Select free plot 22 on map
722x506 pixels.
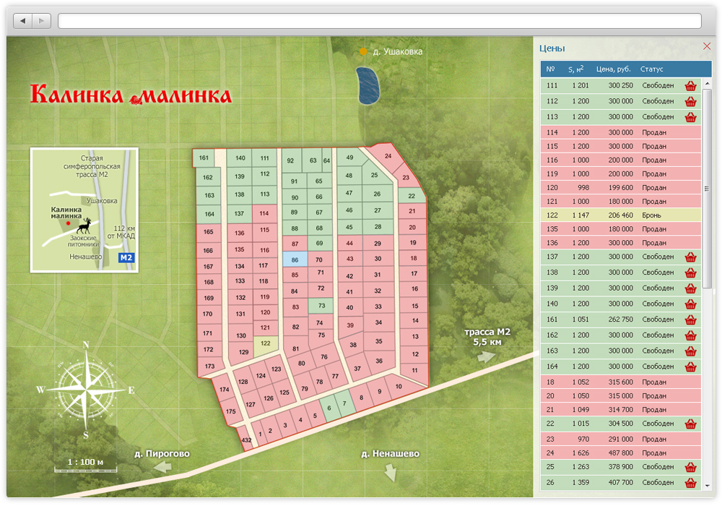point(412,196)
